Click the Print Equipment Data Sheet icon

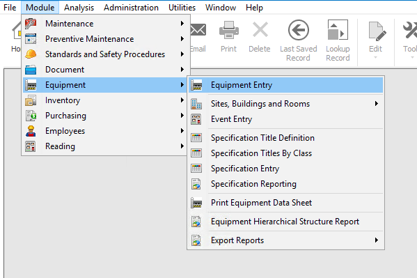(196, 203)
